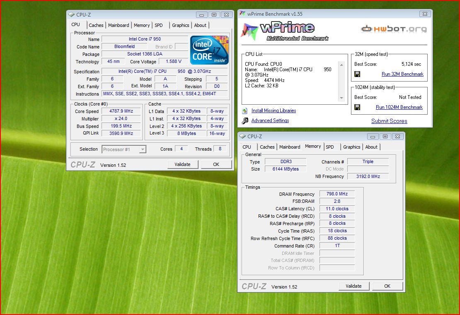Click the Threads 8 value box
Image resolution: width=460 pixels, height=315 pixels.
[x=220, y=149]
